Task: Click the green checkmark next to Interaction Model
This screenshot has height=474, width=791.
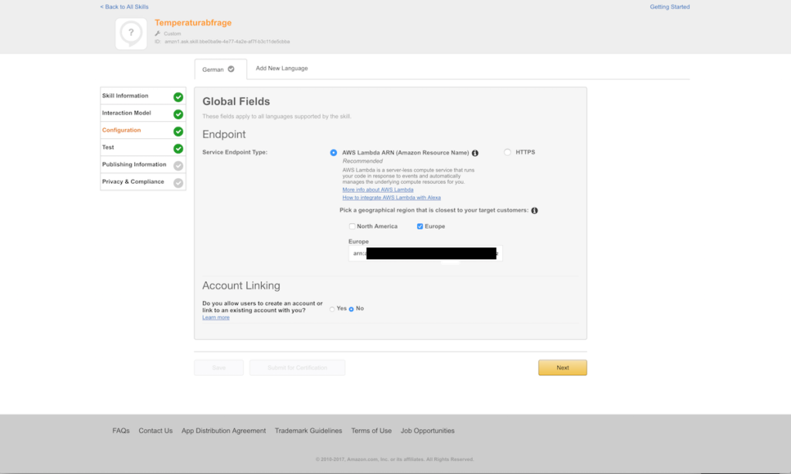Action: 178,113
